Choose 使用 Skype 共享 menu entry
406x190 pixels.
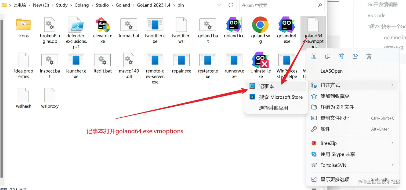coord(352,154)
